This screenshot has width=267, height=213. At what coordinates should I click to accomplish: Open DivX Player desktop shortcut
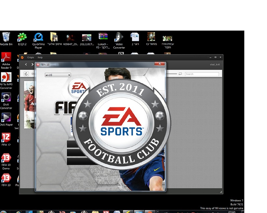point(6,118)
